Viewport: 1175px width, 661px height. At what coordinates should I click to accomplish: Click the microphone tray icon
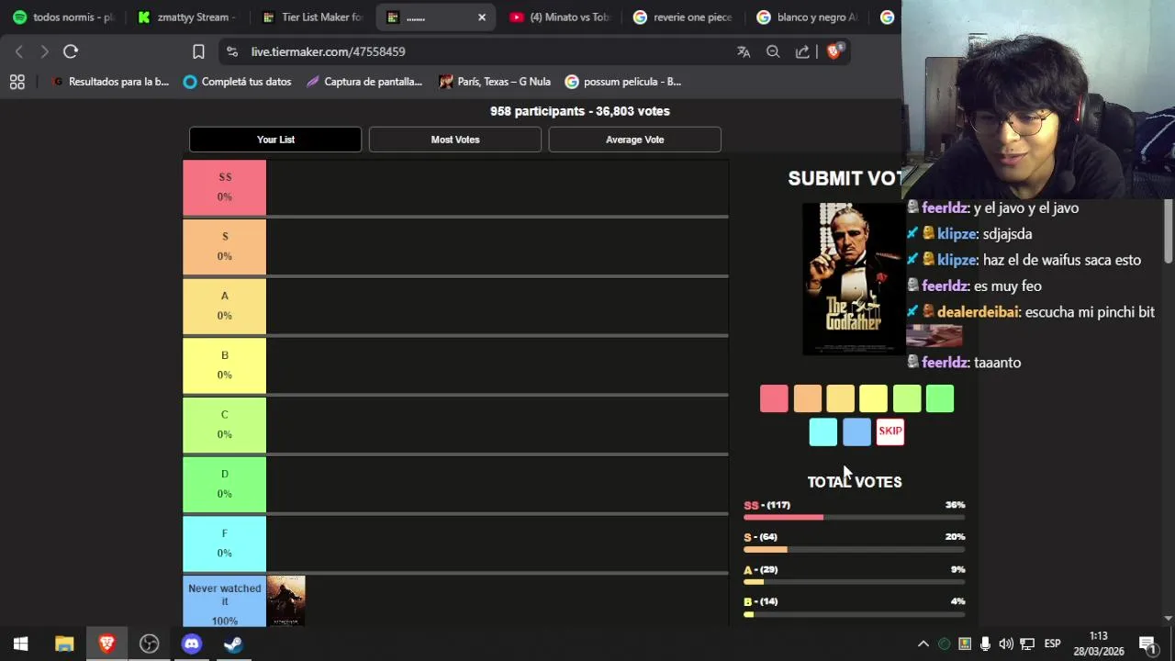[985, 644]
